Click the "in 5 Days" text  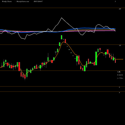(120, 78)
